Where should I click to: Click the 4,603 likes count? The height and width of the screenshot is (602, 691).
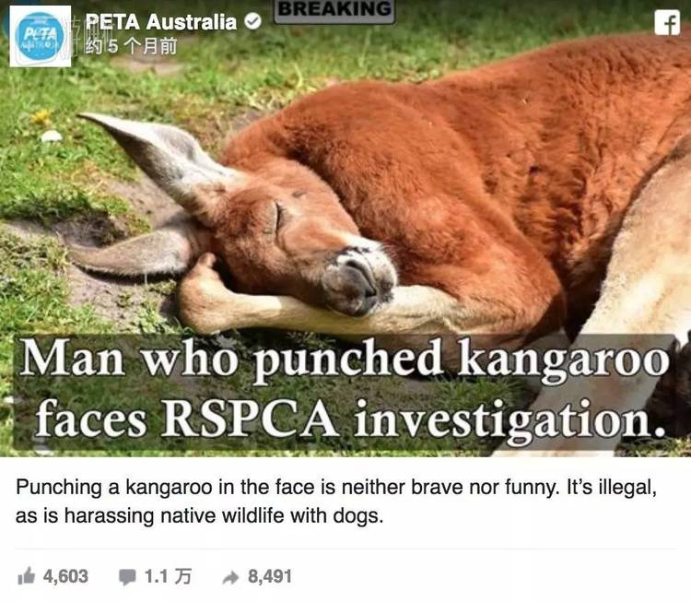65,576
